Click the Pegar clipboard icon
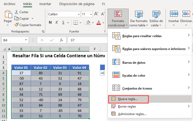This screenshot has height=121, width=193. tap(8, 14)
